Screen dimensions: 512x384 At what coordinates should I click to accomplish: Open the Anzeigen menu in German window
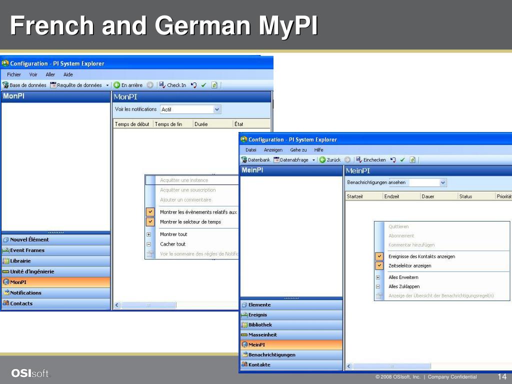point(273,150)
